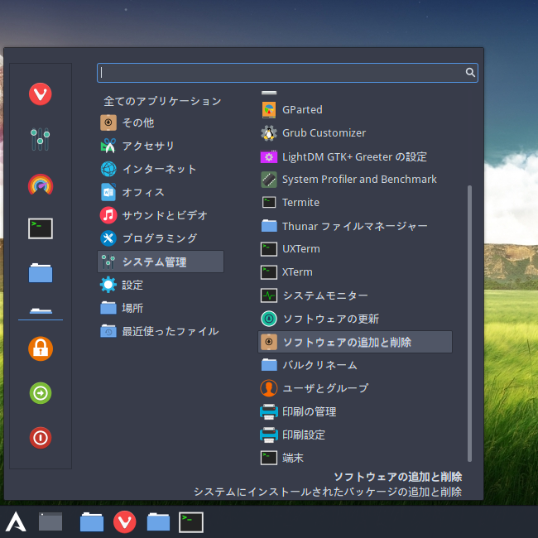Image resolution: width=538 pixels, height=538 pixels.
Task: Open the アクセサリ category
Action: [161, 146]
